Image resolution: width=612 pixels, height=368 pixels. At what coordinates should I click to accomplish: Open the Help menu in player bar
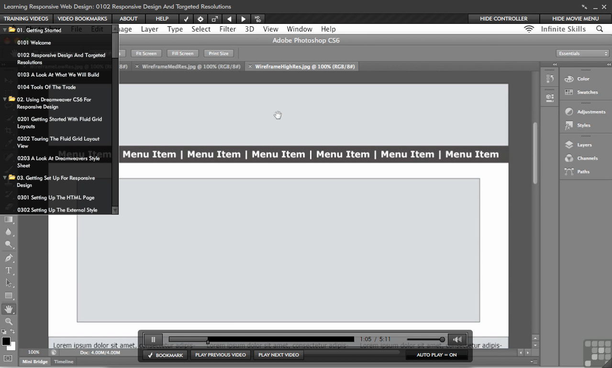162,19
